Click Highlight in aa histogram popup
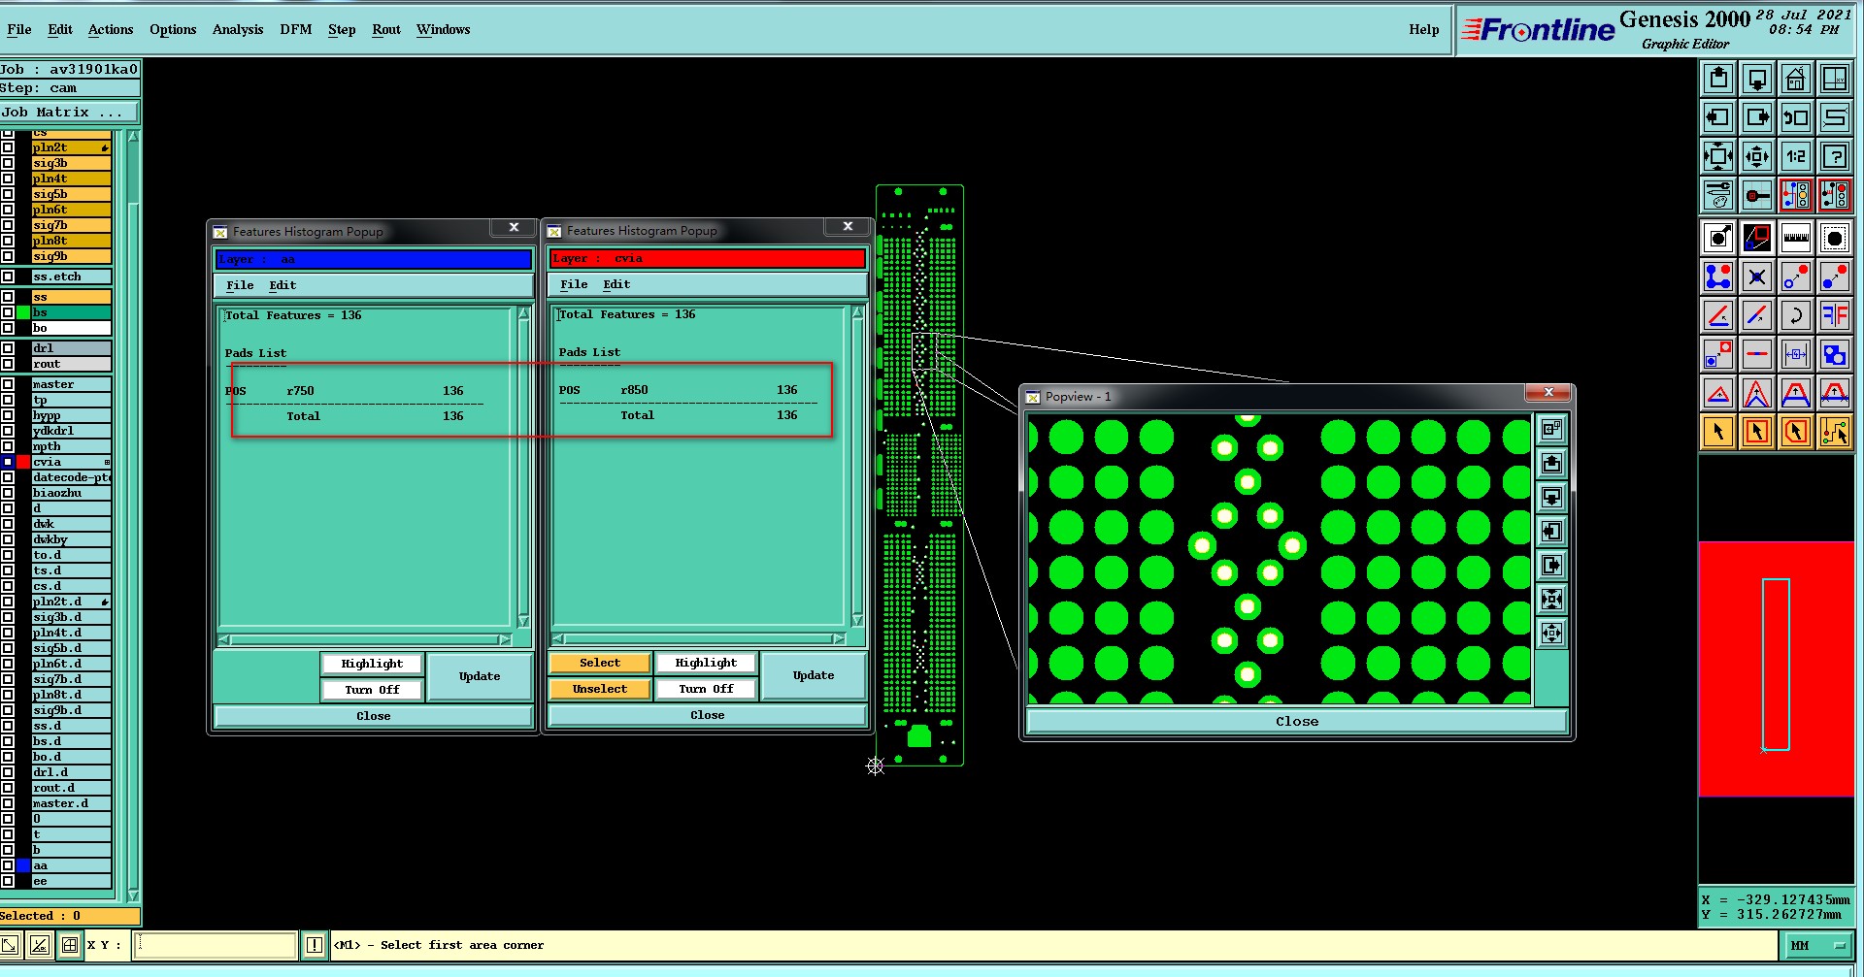The width and height of the screenshot is (1864, 977). pos(372,664)
